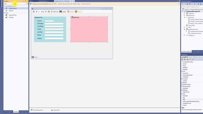
Task: Show Properties page icon in Properties window
Action: tap(187, 60)
